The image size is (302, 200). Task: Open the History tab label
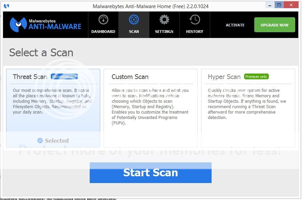[x=195, y=32]
